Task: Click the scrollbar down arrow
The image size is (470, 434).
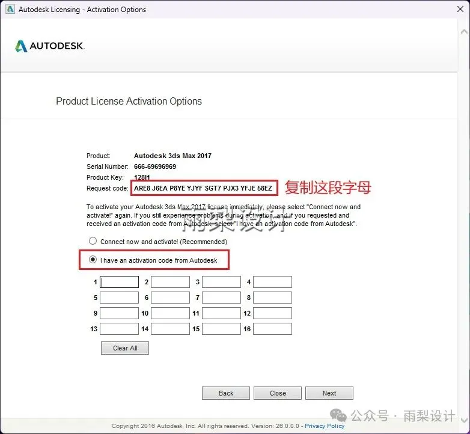Action: (x=464, y=421)
